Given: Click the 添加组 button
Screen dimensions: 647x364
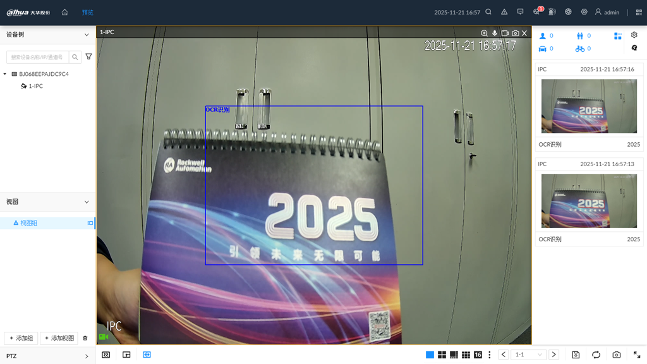Looking at the screenshot, I should click(x=21, y=338).
